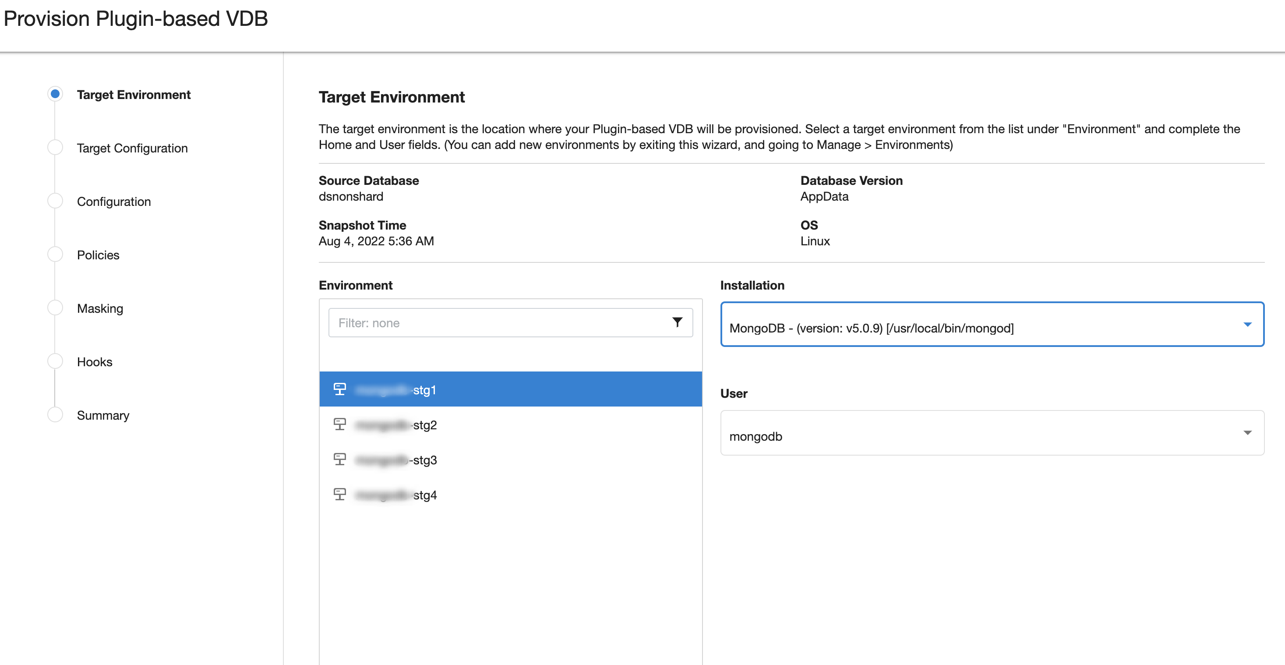Click host icon beside stg3 environment
The height and width of the screenshot is (665, 1285).
point(340,459)
